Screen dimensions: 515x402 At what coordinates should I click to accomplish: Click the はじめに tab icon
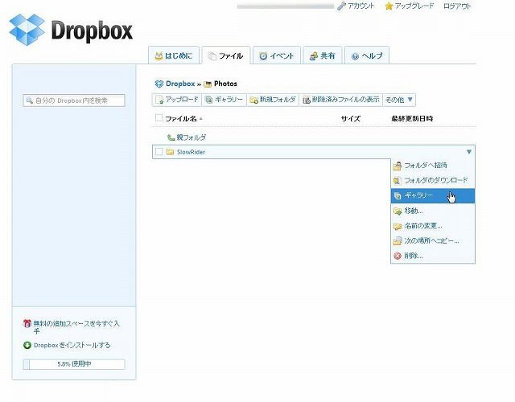click(x=159, y=55)
